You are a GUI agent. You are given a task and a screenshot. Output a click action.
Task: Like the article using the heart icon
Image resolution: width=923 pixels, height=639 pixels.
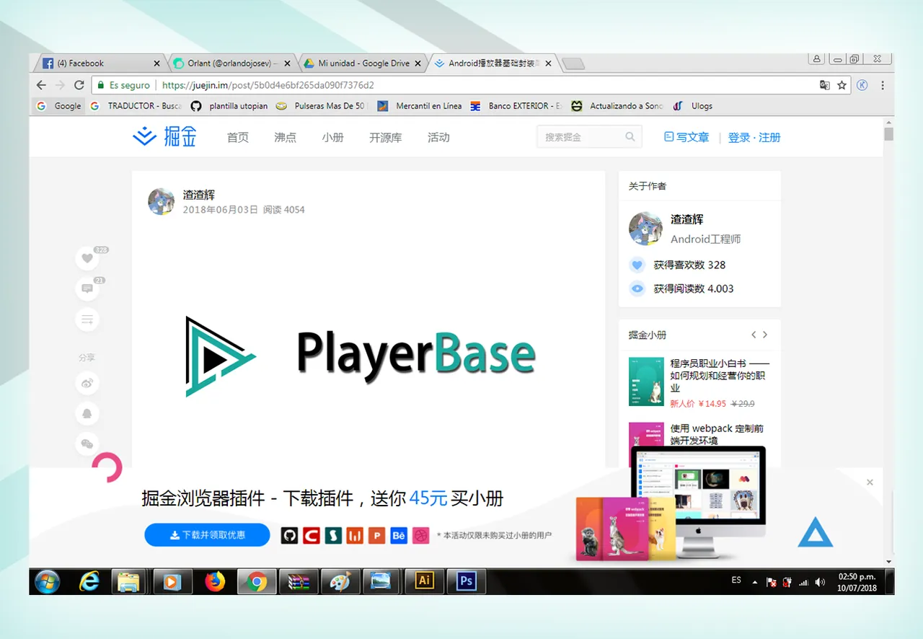point(87,258)
